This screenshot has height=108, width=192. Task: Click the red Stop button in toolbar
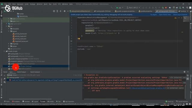(166, 7)
